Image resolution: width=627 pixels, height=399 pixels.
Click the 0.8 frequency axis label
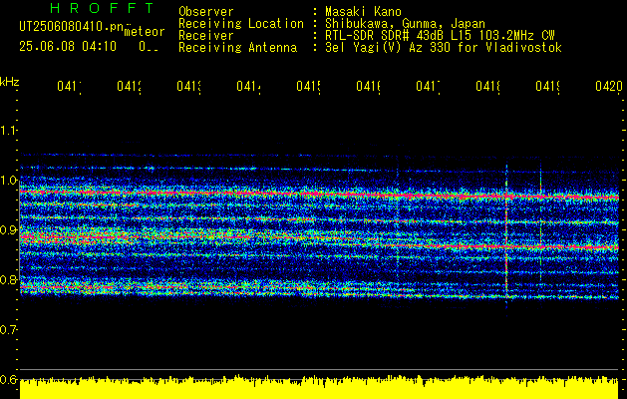click(x=8, y=279)
